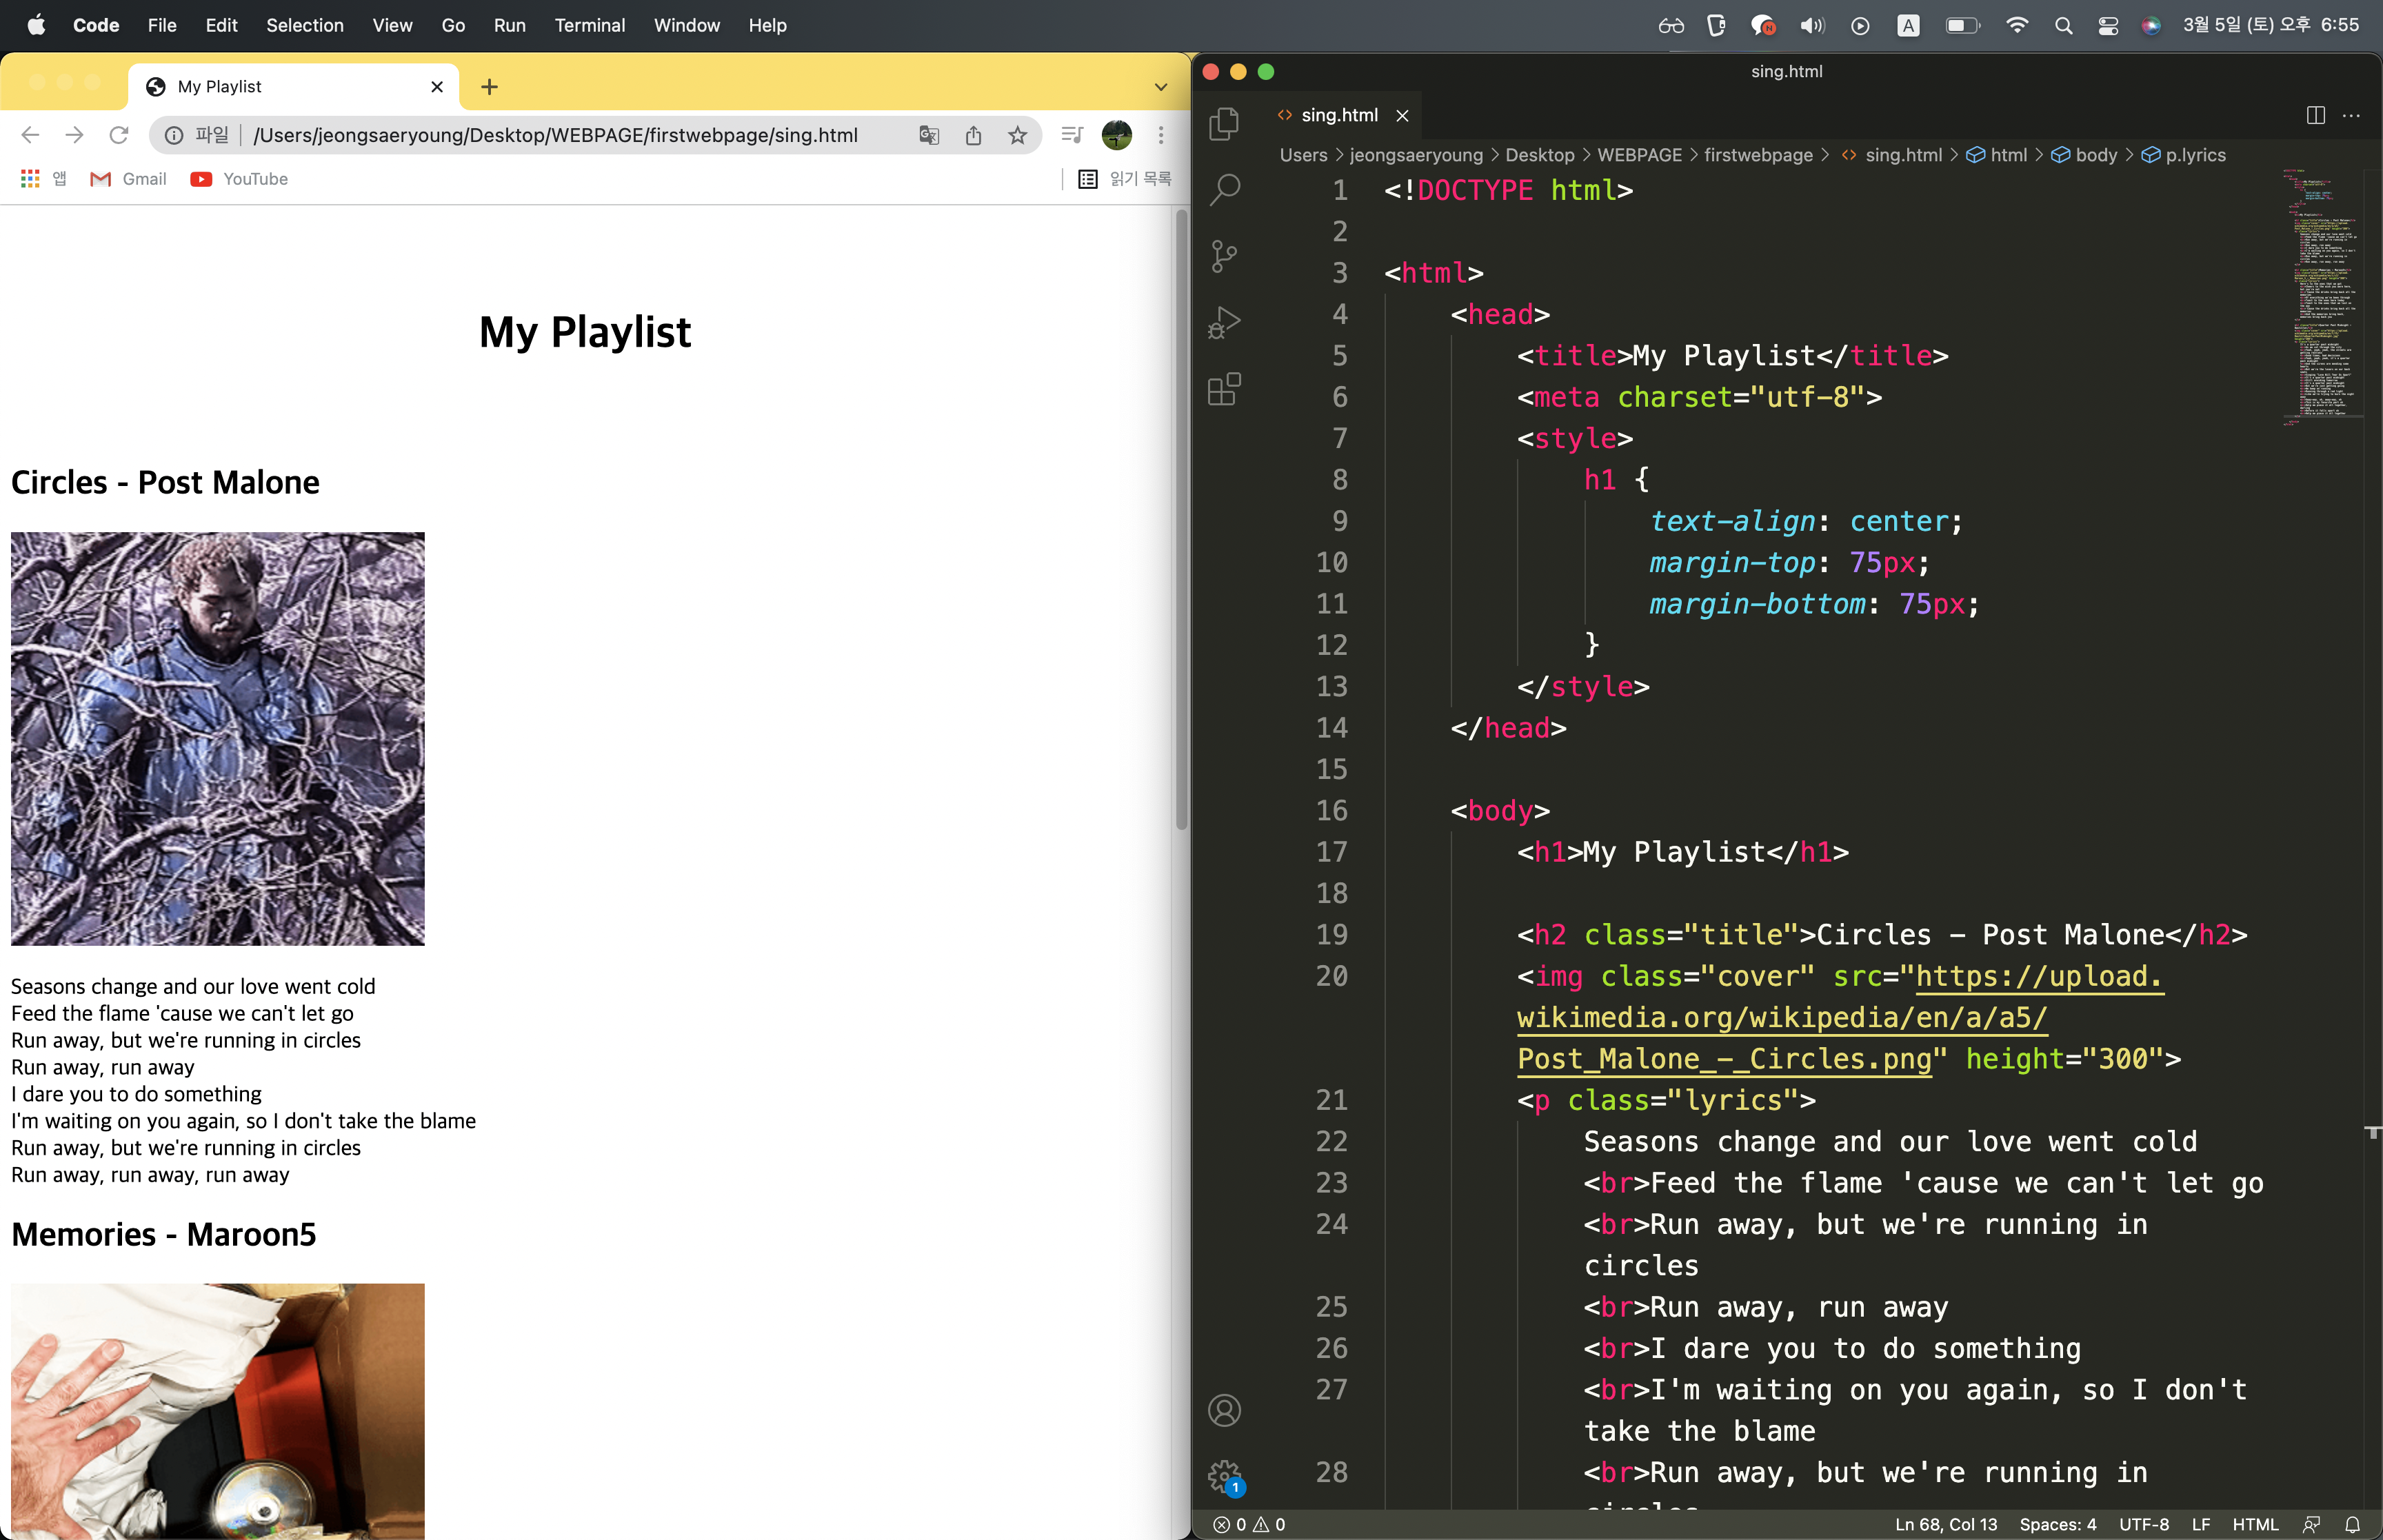The height and width of the screenshot is (1540, 2383).
Task: Reload the My Playlist page
Action: point(118,135)
